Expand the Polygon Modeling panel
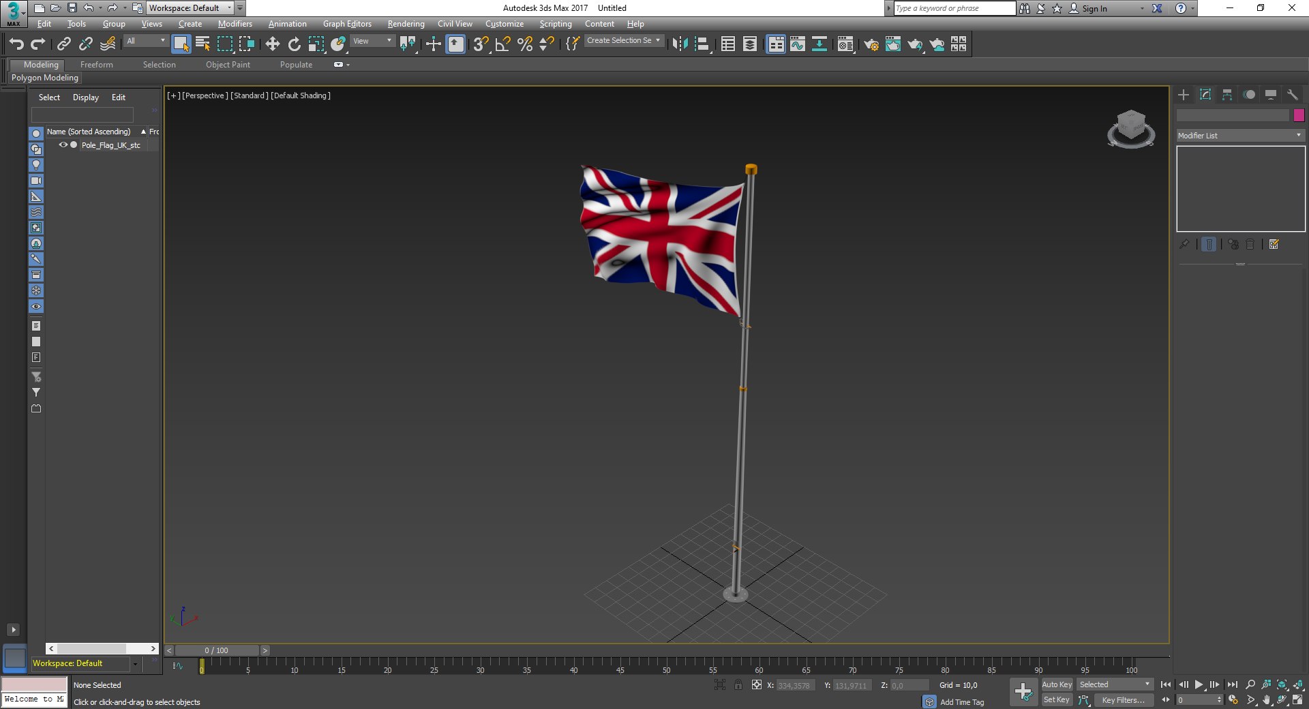Viewport: 1309px width, 709px height. click(45, 78)
